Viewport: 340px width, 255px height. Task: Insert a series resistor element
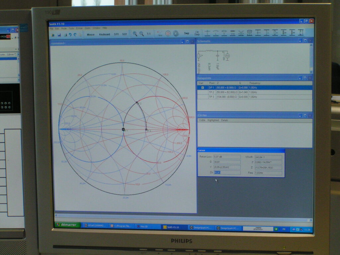point(224,33)
